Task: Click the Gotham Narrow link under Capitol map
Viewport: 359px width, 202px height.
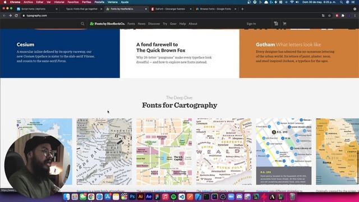Action: click(x=164, y=191)
